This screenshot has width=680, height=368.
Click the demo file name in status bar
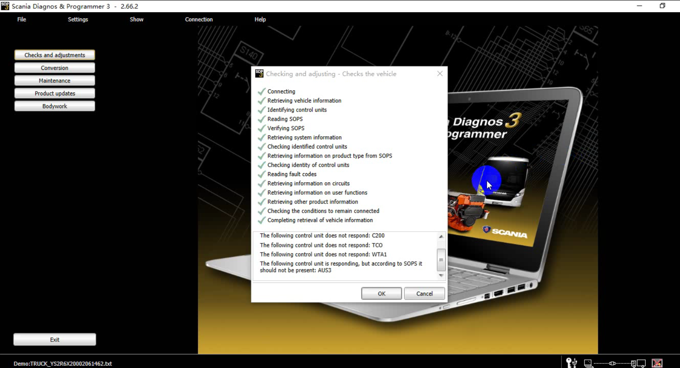[x=63, y=364]
